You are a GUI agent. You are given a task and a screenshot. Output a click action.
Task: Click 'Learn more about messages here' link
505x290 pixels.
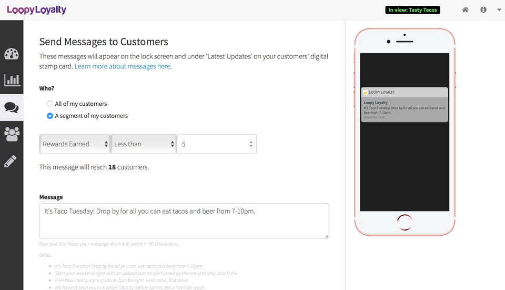(123, 66)
